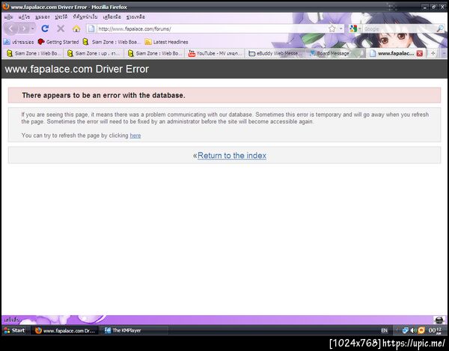Click the fapalace.com address field
The height and width of the screenshot is (351, 449).
click(212, 29)
